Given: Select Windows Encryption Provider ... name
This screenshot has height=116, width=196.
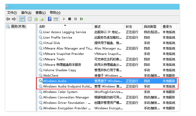Looking at the screenshot, I should [x=67, y=108].
